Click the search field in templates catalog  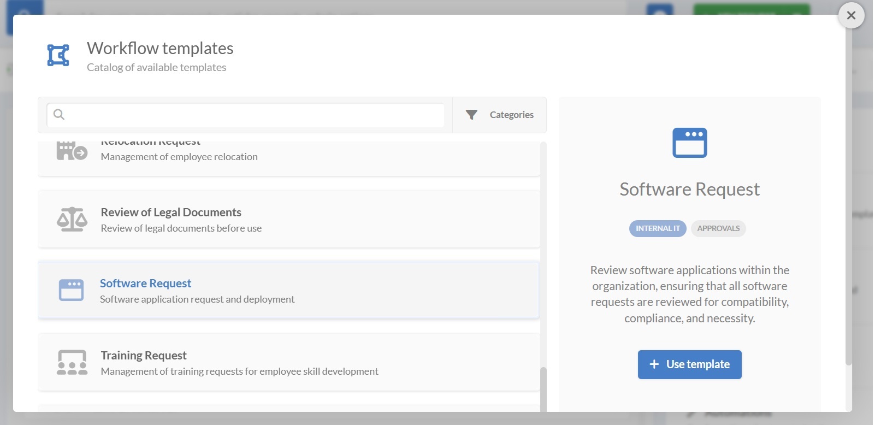point(246,115)
